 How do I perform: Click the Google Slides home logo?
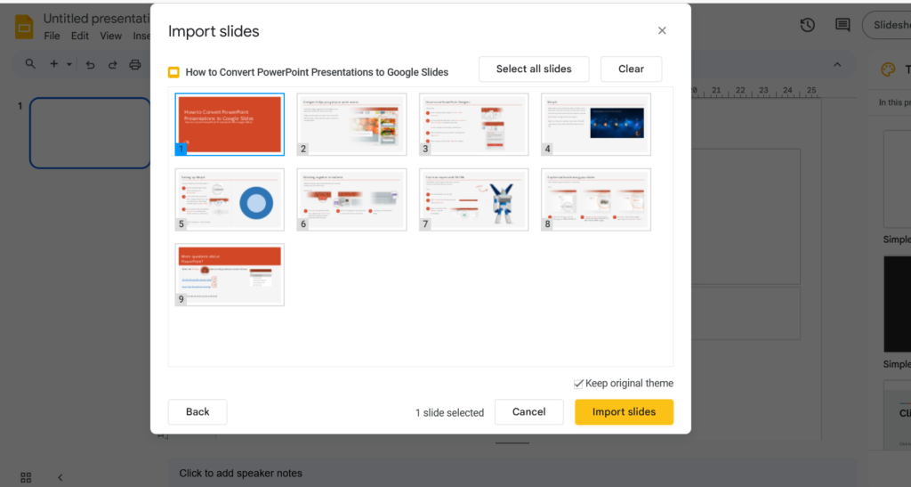click(24, 27)
